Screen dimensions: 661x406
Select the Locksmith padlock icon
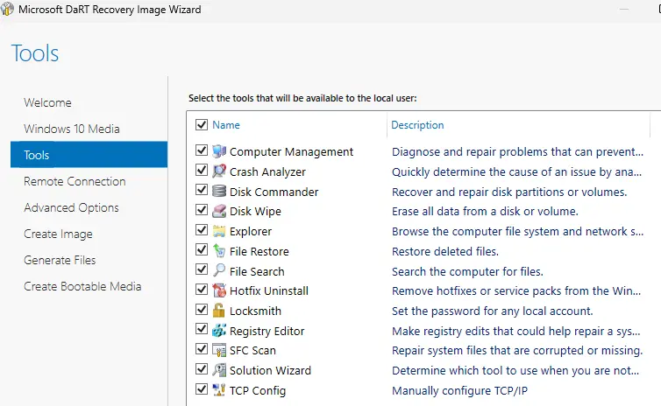point(219,311)
